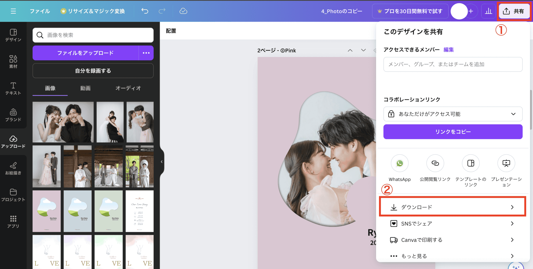
Task: Open the analytics bar chart icon
Action: [x=488, y=11]
